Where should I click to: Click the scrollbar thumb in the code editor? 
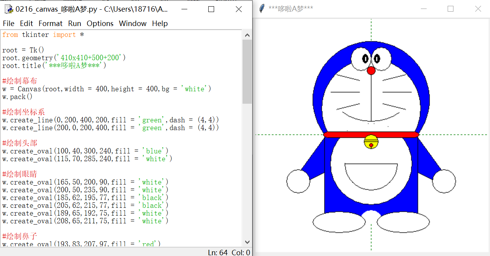[247, 70]
